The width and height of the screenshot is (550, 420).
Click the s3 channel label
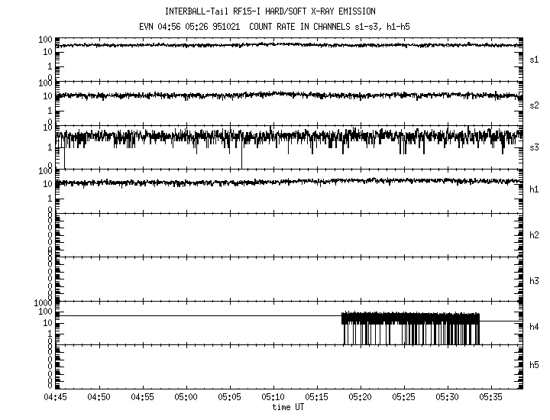pyautogui.click(x=535, y=146)
